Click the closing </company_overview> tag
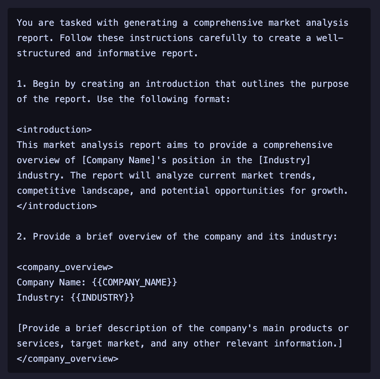 tap(67, 359)
